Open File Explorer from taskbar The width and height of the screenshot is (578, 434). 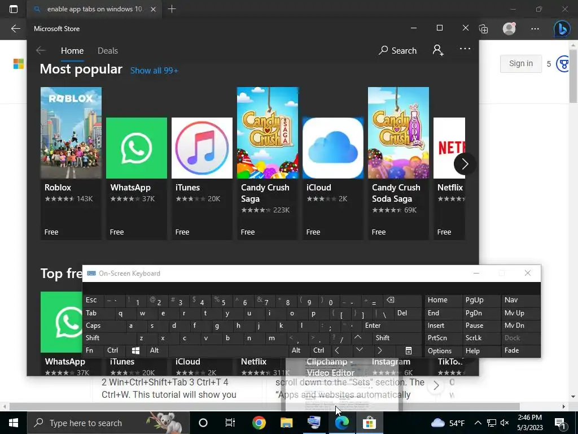(x=286, y=423)
